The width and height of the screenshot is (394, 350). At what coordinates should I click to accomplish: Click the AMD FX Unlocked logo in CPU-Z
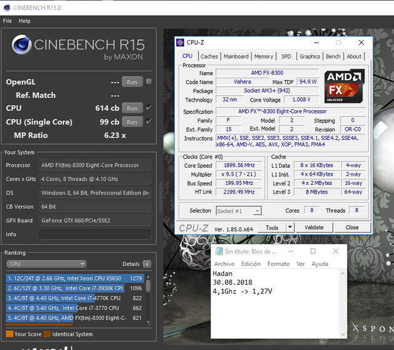pyautogui.click(x=344, y=86)
